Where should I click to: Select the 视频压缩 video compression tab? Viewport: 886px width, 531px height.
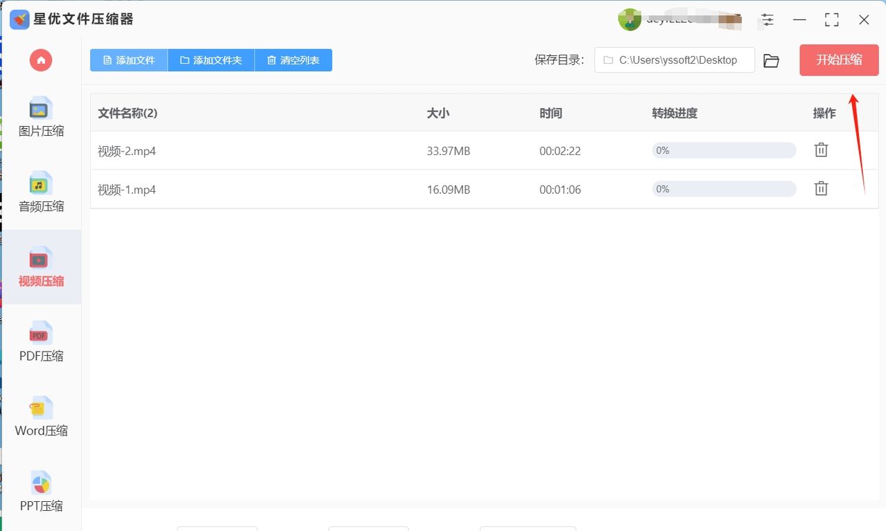[41, 268]
